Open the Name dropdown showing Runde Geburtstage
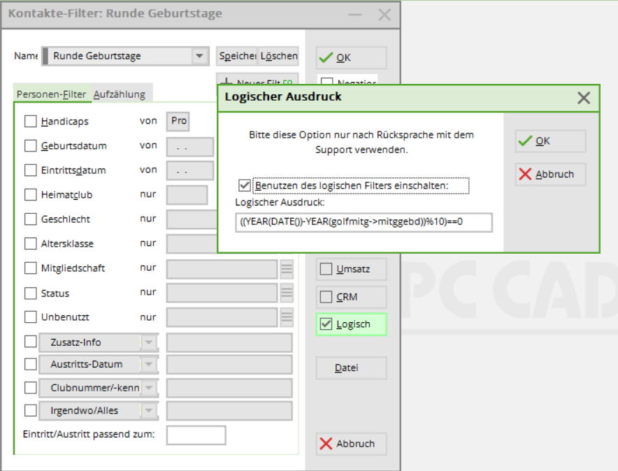The image size is (618, 471). (x=199, y=56)
